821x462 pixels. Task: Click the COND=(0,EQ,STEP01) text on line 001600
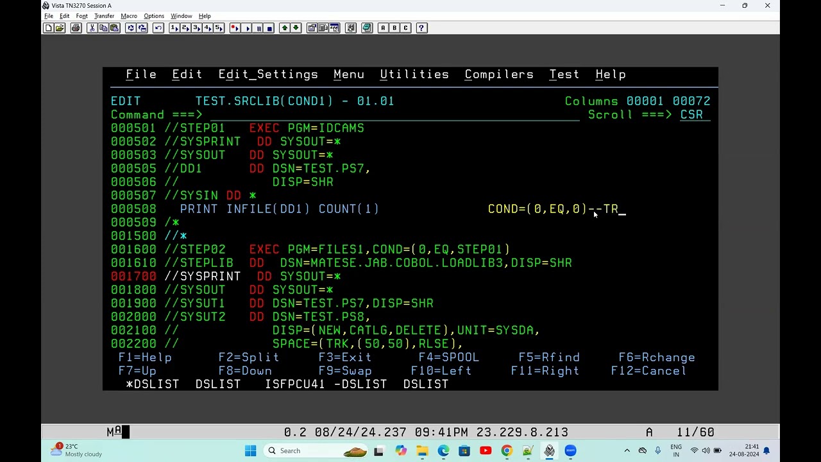coord(441,250)
